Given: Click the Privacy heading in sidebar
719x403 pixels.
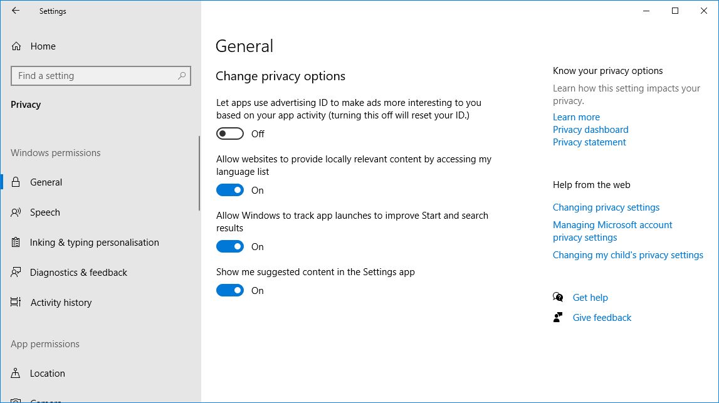Looking at the screenshot, I should click(x=26, y=105).
